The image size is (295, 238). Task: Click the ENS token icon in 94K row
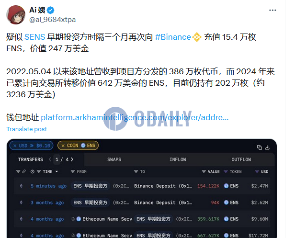point(226,203)
